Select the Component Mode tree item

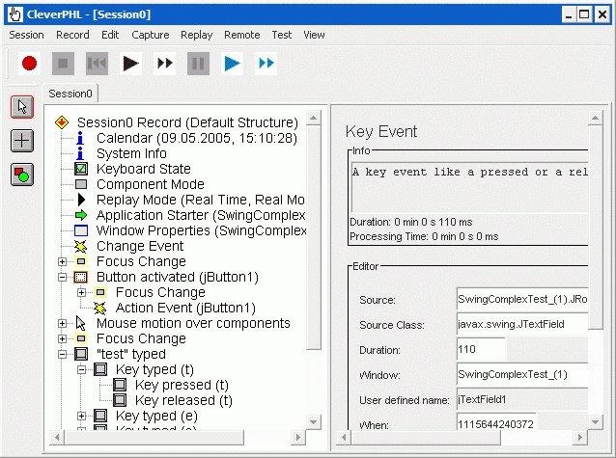[x=150, y=184]
